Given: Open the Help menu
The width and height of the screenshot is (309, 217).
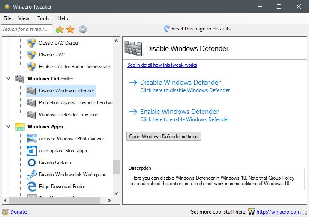Looking at the screenshot, I should [x=63, y=18].
